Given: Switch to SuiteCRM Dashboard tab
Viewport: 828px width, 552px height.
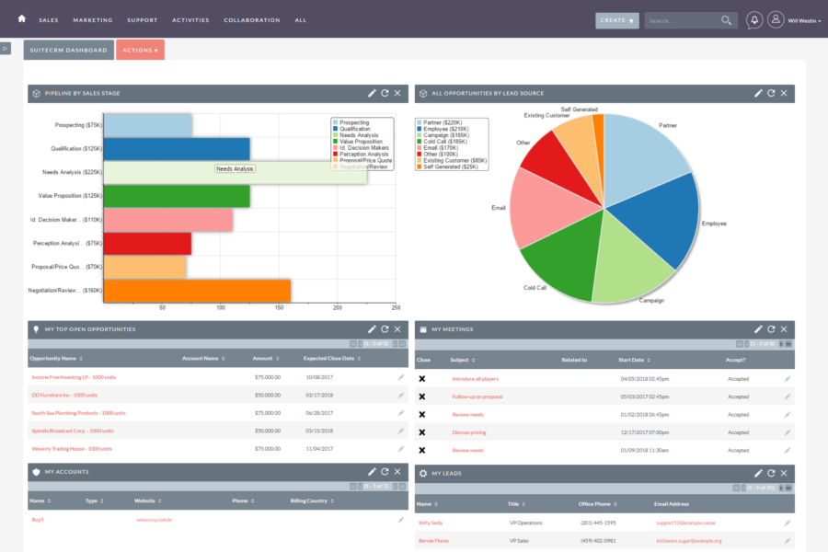Looking at the screenshot, I should pos(68,50).
